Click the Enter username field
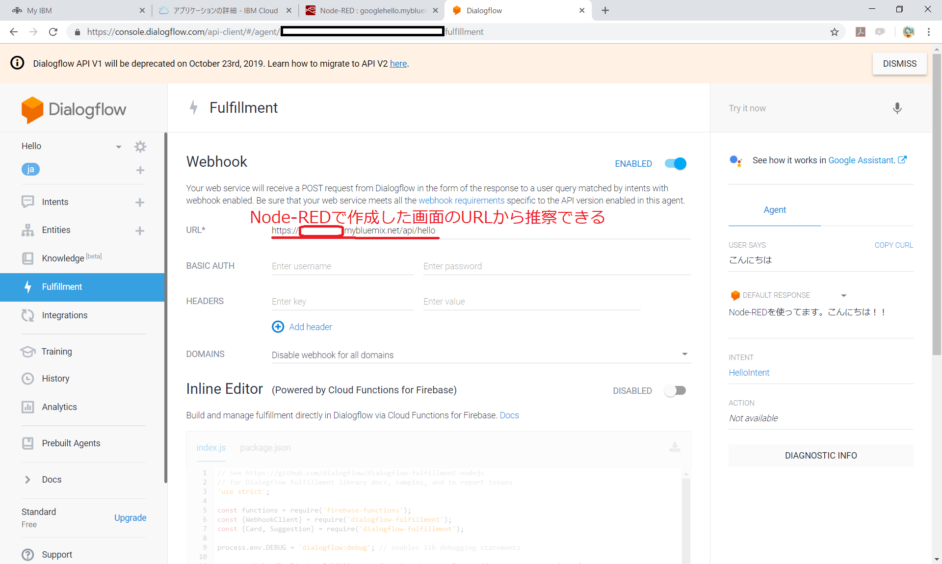 [x=342, y=266]
